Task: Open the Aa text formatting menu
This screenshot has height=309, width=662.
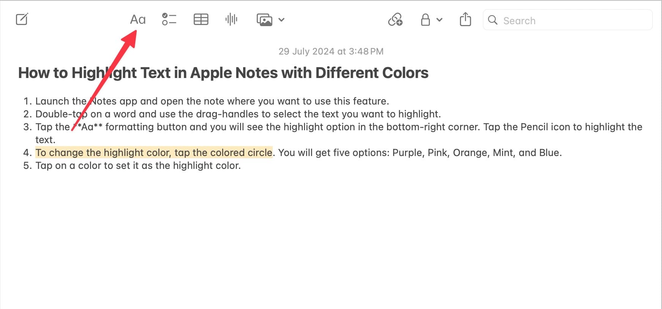Action: click(x=138, y=19)
